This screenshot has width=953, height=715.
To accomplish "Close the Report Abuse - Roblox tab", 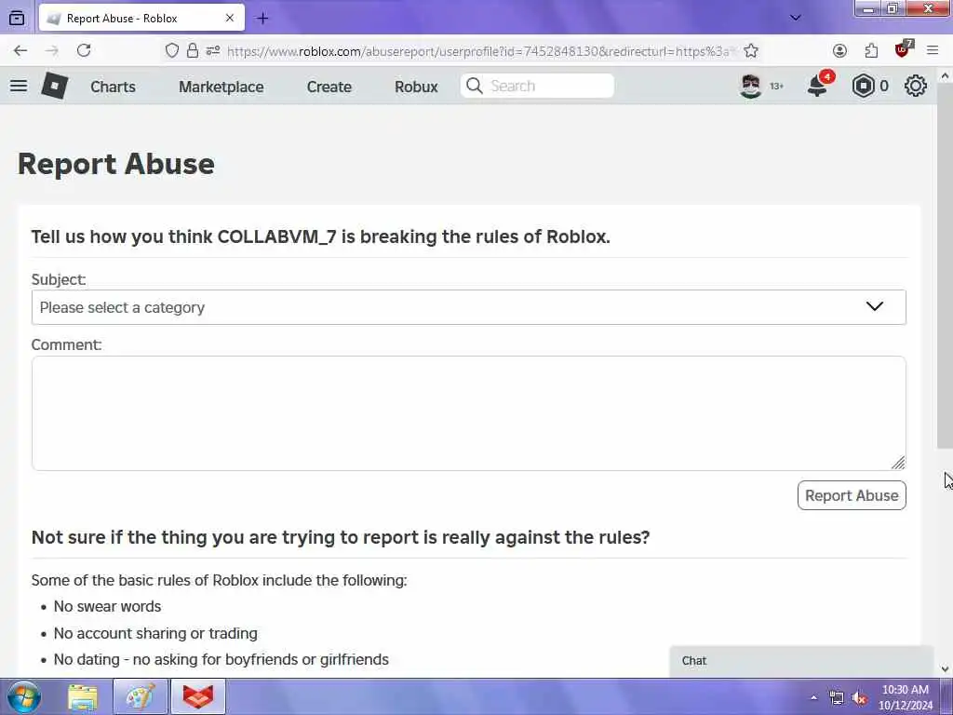I will 230,19.
